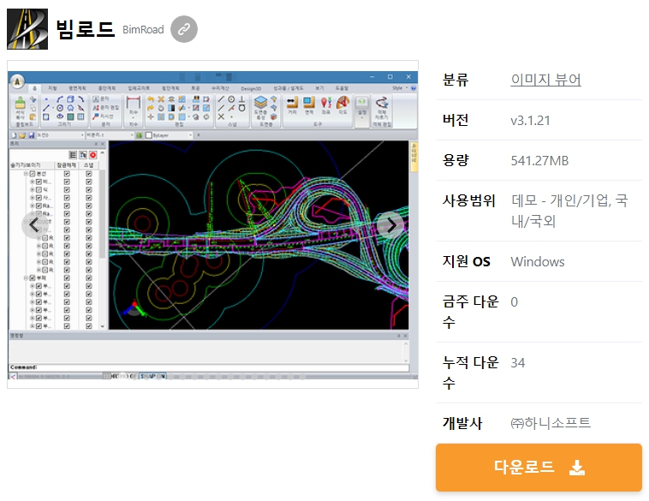649x501 pixels.
Task: Click the open folder icon
Action: pyautogui.click(x=22, y=135)
